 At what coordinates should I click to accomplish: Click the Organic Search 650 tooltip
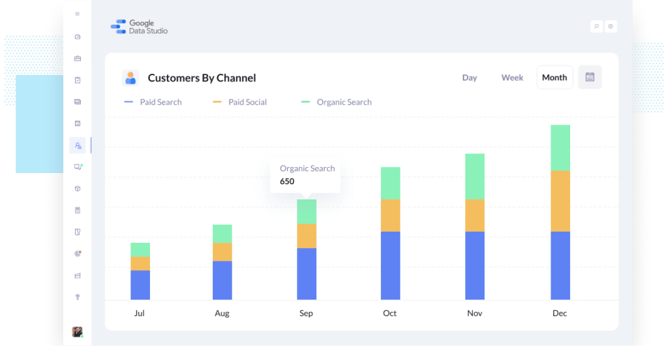coord(305,175)
